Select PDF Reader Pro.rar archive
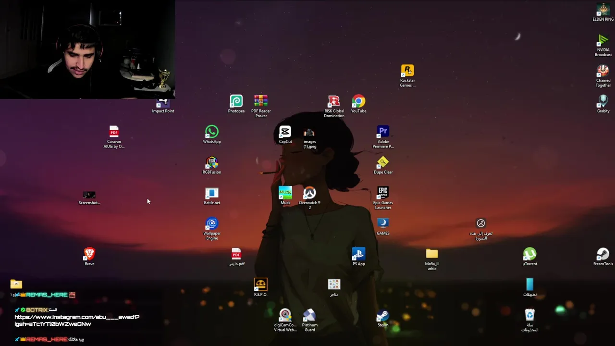 point(261,106)
